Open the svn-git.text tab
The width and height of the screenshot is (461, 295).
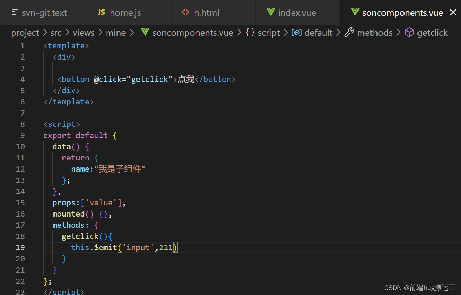(44, 12)
